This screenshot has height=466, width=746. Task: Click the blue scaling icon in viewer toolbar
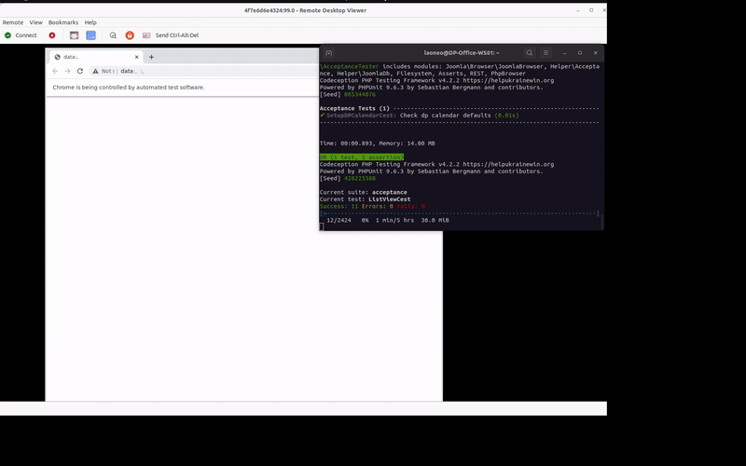[90, 35]
